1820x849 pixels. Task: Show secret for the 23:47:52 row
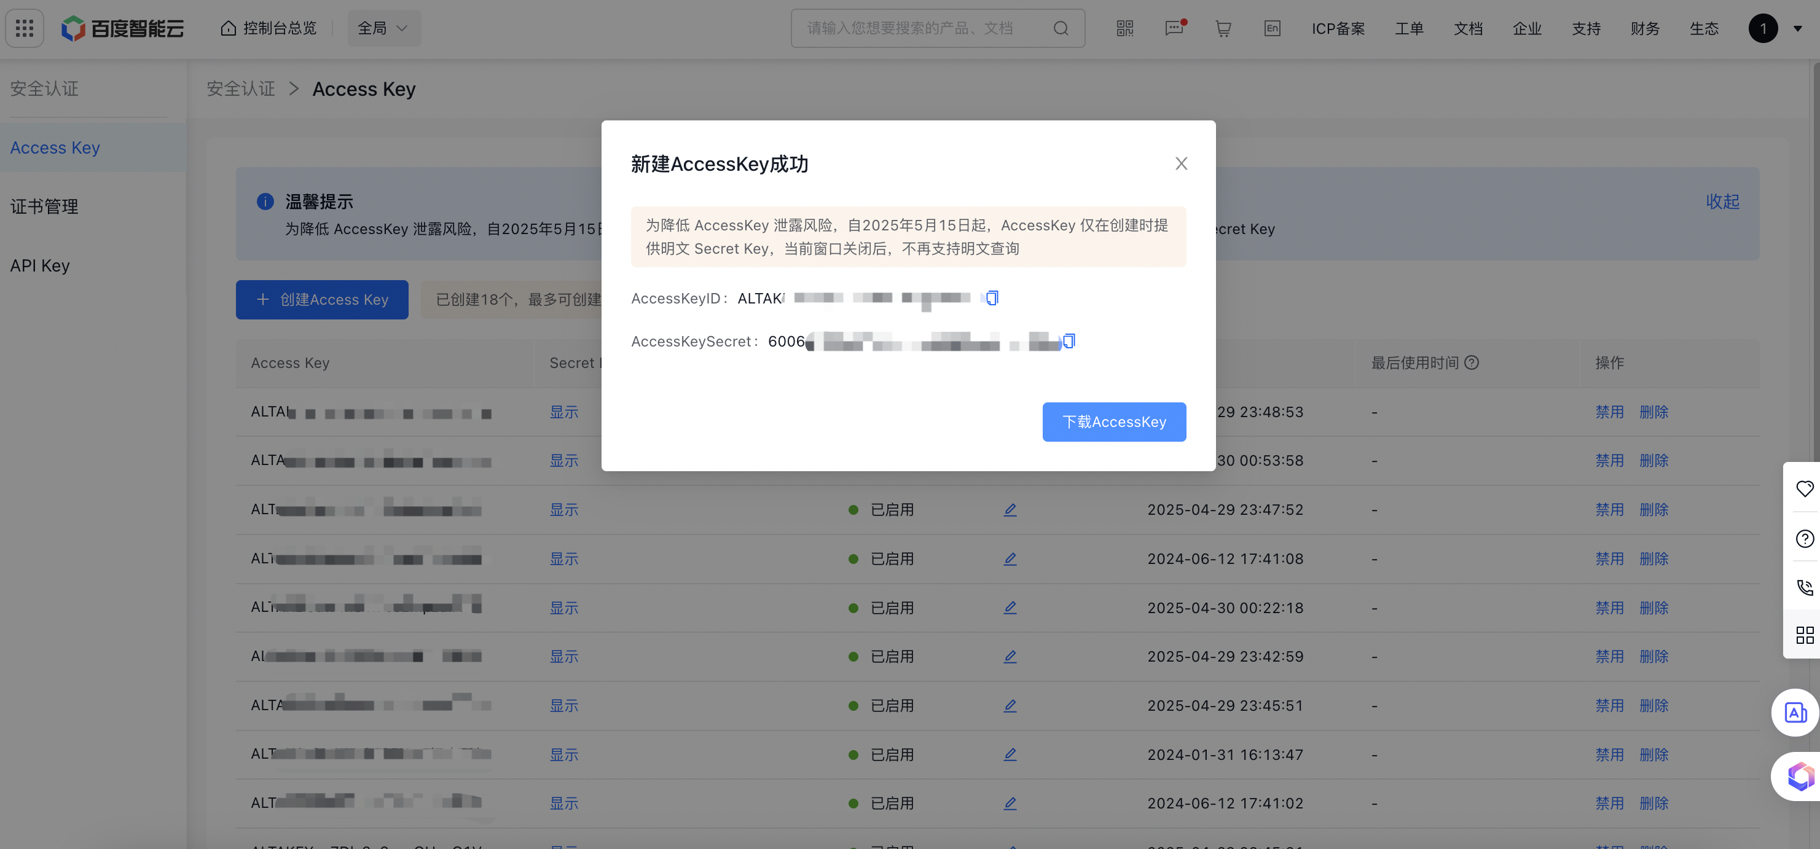(564, 509)
